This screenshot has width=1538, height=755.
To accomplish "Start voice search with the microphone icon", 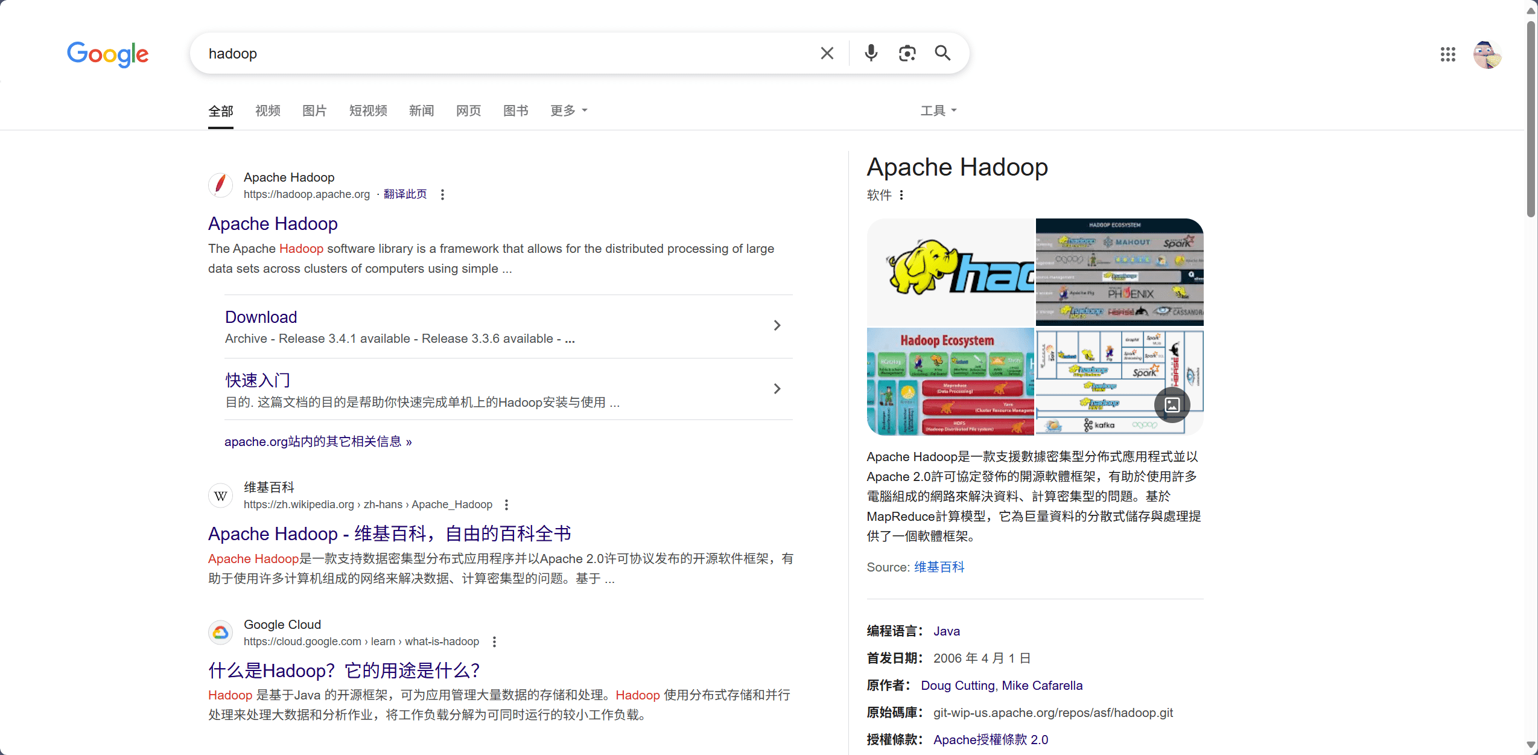I will pos(871,53).
